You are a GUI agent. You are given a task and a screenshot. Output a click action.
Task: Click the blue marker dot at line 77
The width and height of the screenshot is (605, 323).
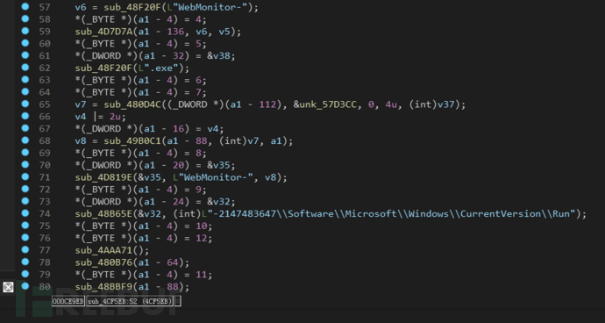coord(25,249)
